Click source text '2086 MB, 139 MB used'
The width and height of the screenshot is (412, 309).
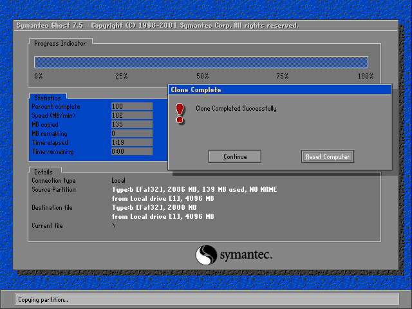pos(206,189)
